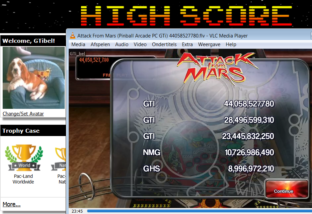The height and width of the screenshot is (214, 312).
Task: Click the top score 44,058,527,780
Action: click(x=249, y=104)
